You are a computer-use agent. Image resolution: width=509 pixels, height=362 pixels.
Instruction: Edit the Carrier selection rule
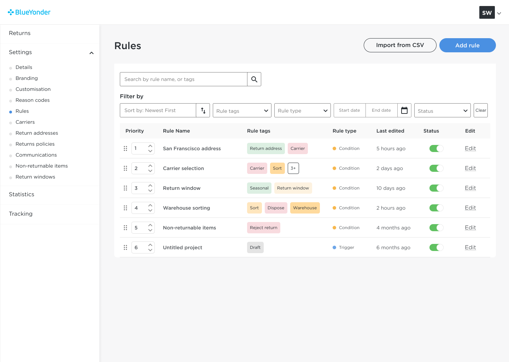[470, 168]
